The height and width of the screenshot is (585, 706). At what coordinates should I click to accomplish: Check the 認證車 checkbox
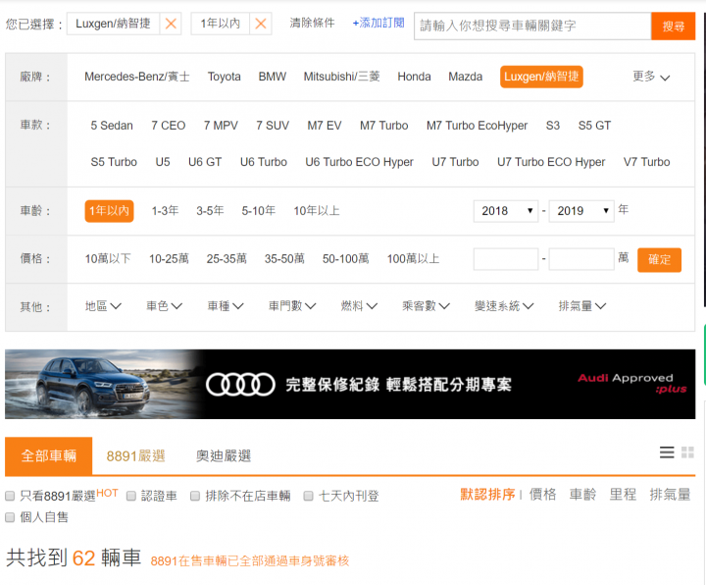[x=131, y=497]
